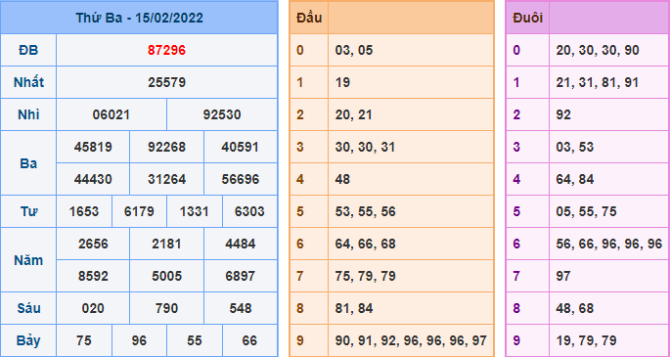The height and width of the screenshot is (357, 670).
Task: Select Đuôi row values 19, 79, 79
Action: [586, 340]
